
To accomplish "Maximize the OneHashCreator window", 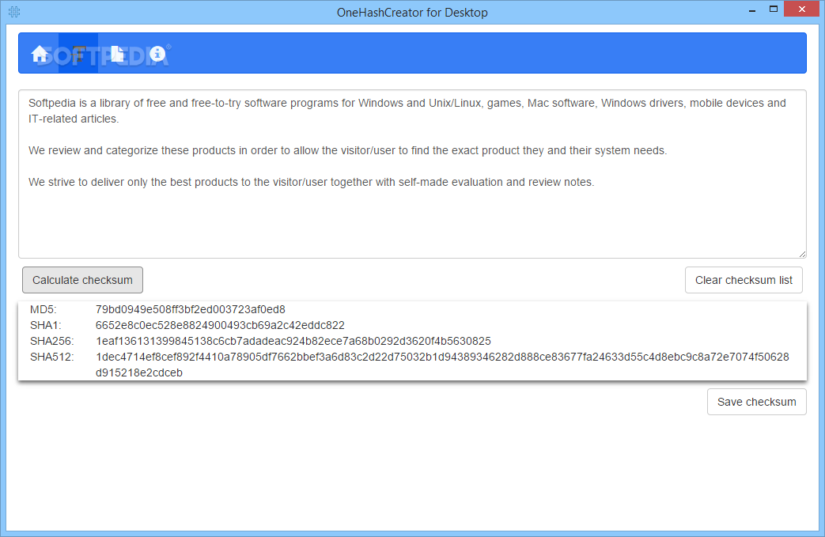I will coord(774,9).
